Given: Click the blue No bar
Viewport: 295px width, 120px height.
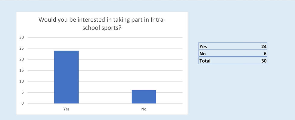Looking at the screenshot, I should coord(144,97).
